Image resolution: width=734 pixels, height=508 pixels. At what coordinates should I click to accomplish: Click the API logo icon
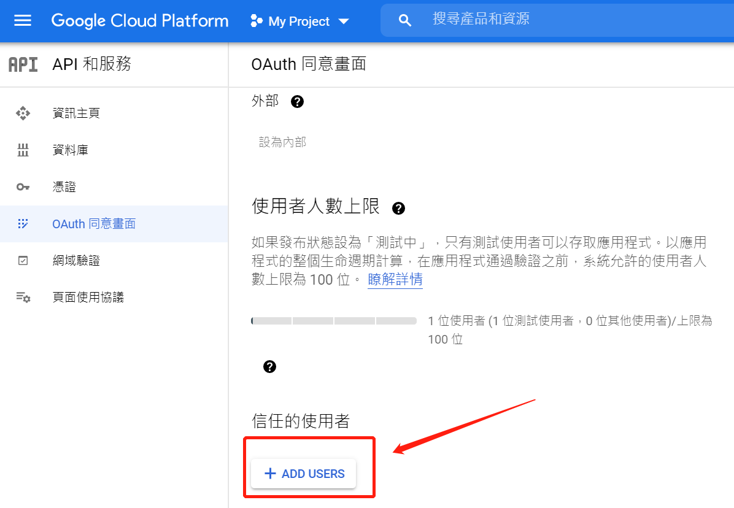click(x=23, y=64)
